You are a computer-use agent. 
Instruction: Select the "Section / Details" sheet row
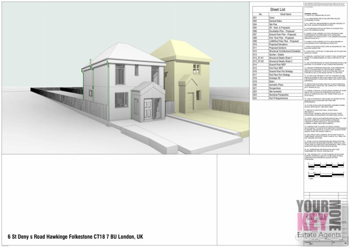277,55
